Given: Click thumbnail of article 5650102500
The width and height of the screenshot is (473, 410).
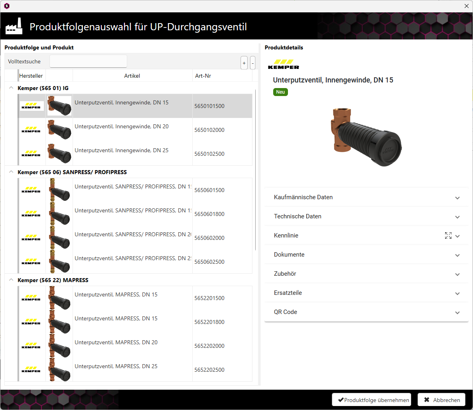Looking at the screenshot, I should pos(59,153).
